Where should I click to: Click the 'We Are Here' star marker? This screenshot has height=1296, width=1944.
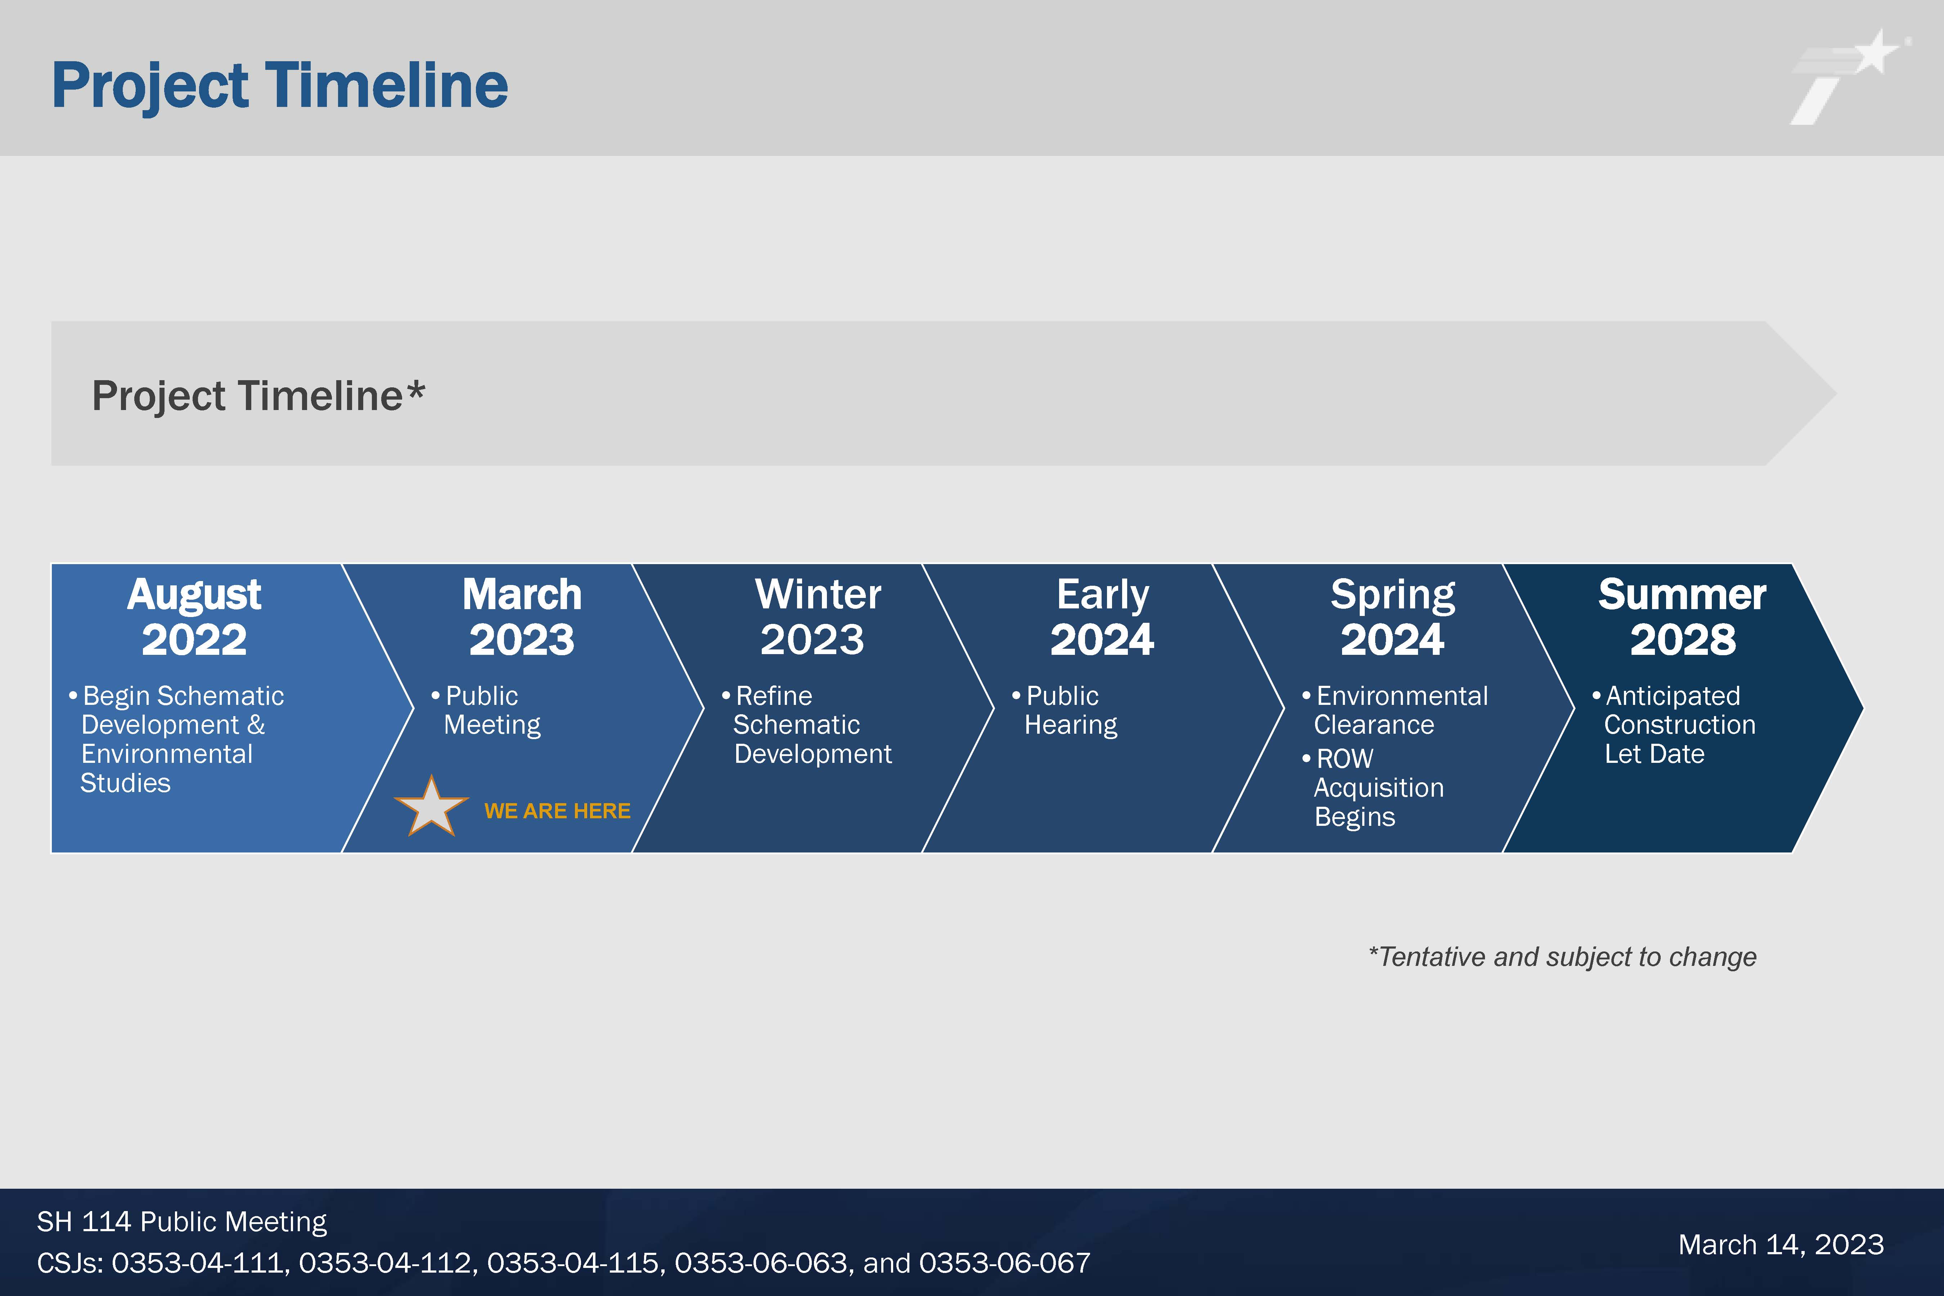[x=431, y=807]
